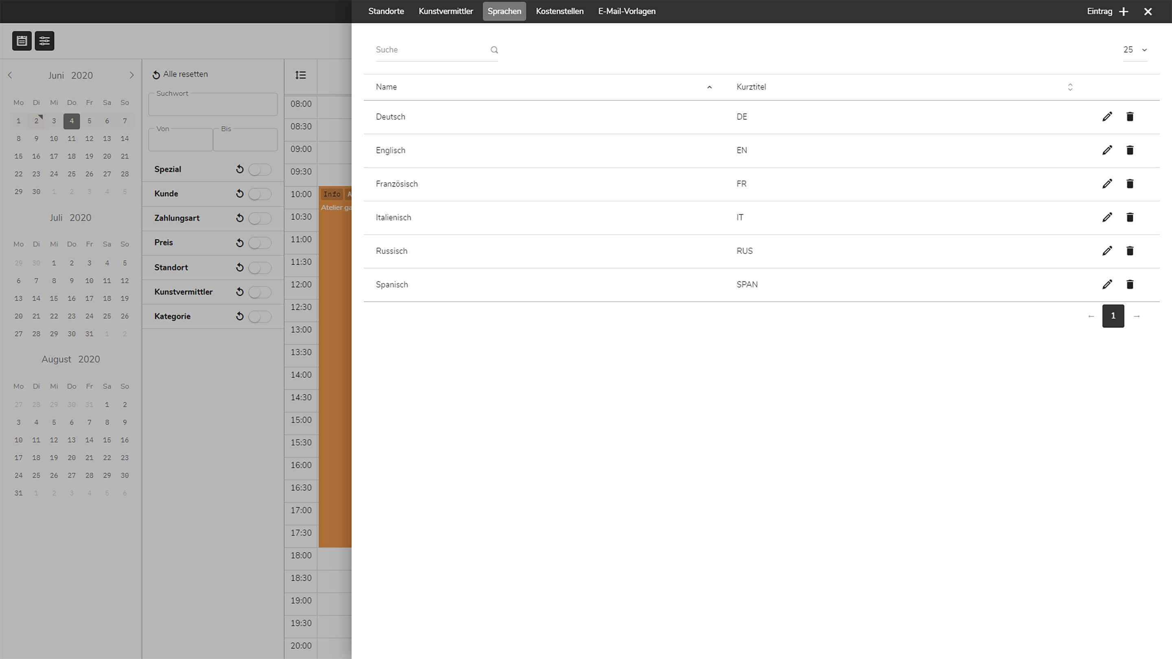Select June 4 in the calendar
The width and height of the screenshot is (1172, 659).
coord(72,122)
